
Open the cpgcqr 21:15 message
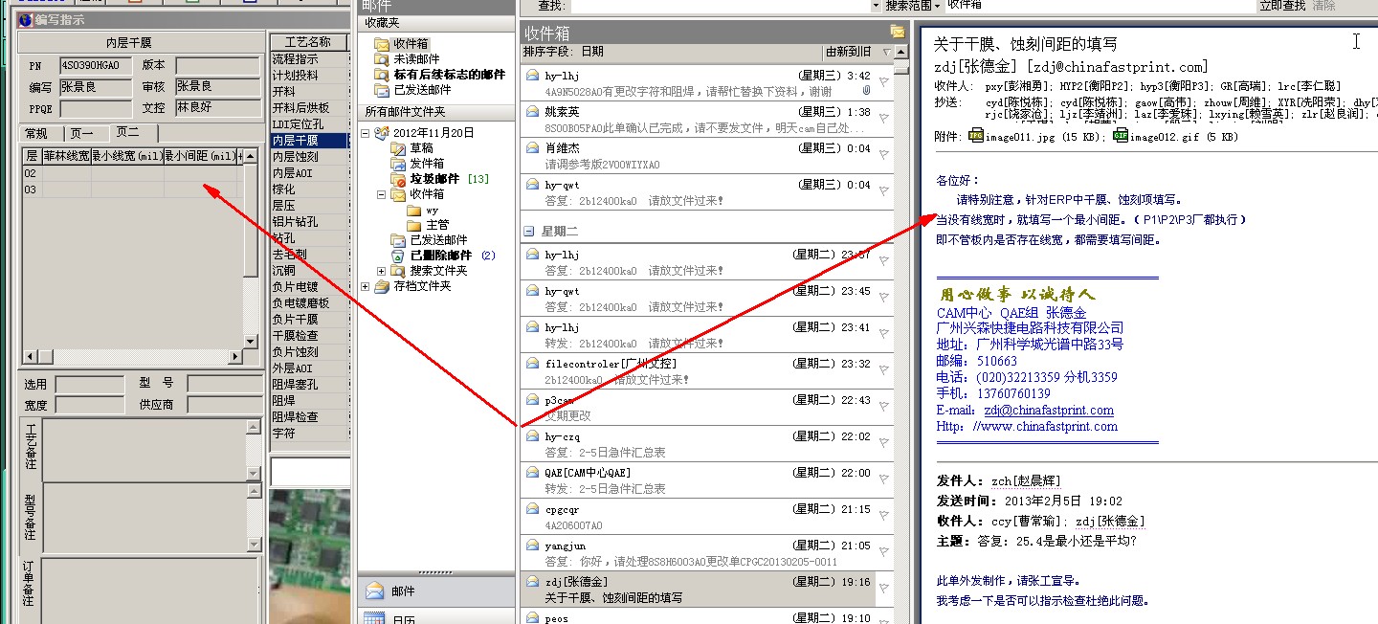click(708, 517)
